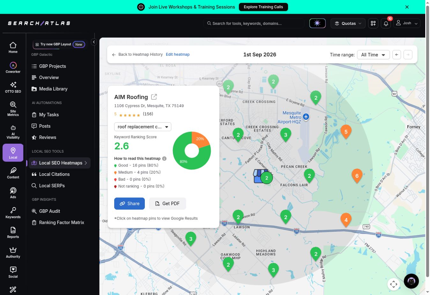Click the business storefront map marker

[259, 176]
